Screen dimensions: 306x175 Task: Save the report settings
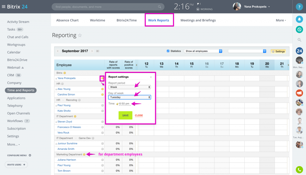click(x=126, y=115)
